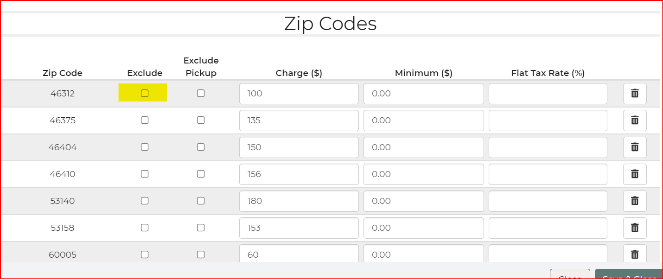Screen dimensions: 663x279
Task: Select Minimum field for zip 46404
Action: (423, 147)
